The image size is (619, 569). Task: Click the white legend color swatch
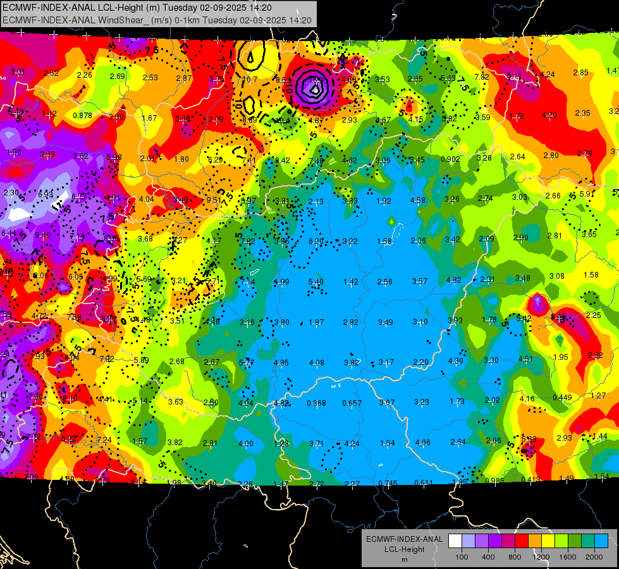tap(455, 541)
